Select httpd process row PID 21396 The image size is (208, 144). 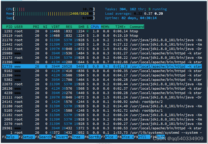coord(102,62)
